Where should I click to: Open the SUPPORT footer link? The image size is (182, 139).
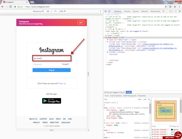pos(43,119)
